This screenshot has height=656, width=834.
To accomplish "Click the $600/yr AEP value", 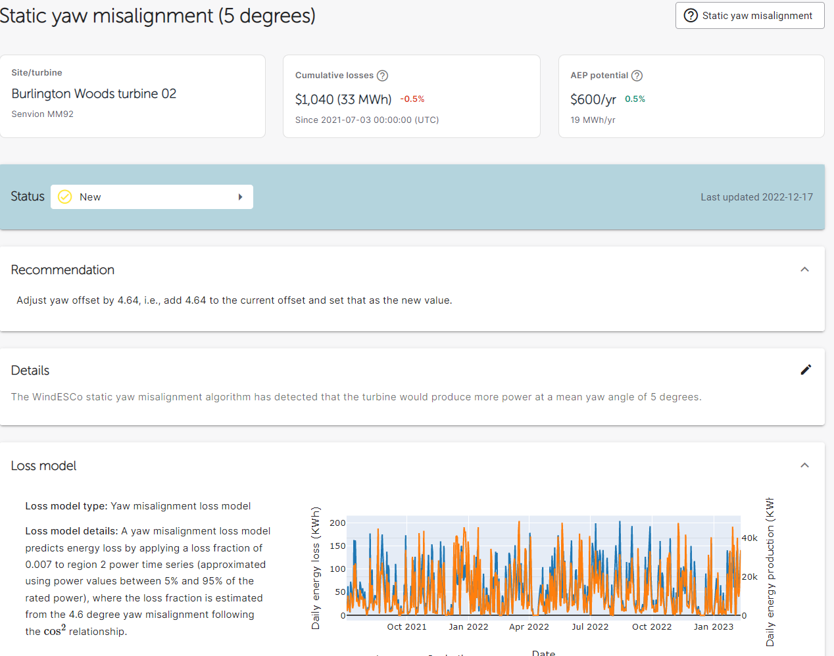I will click(x=593, y=99).
